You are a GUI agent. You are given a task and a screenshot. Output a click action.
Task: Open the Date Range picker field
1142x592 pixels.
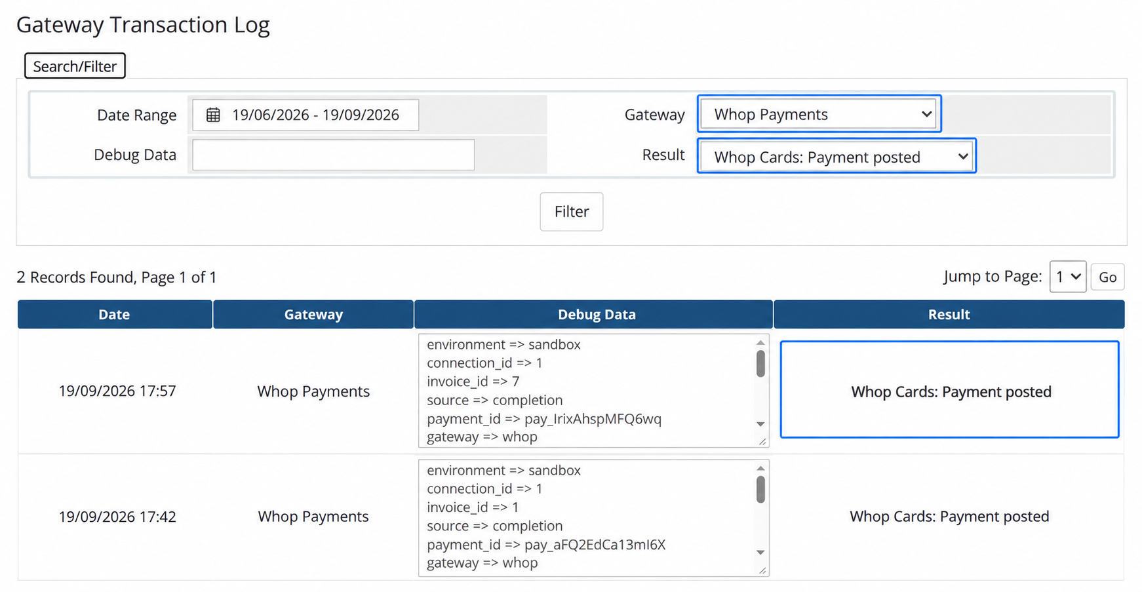pos(305,115)
